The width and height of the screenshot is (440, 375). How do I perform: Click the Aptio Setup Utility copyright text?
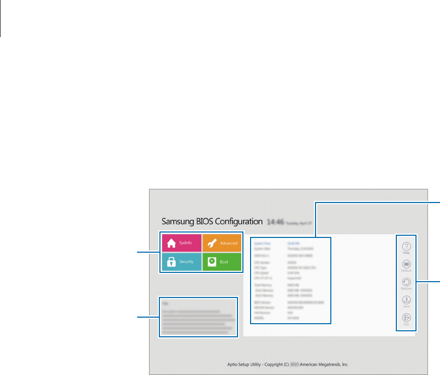coord(288,364)
